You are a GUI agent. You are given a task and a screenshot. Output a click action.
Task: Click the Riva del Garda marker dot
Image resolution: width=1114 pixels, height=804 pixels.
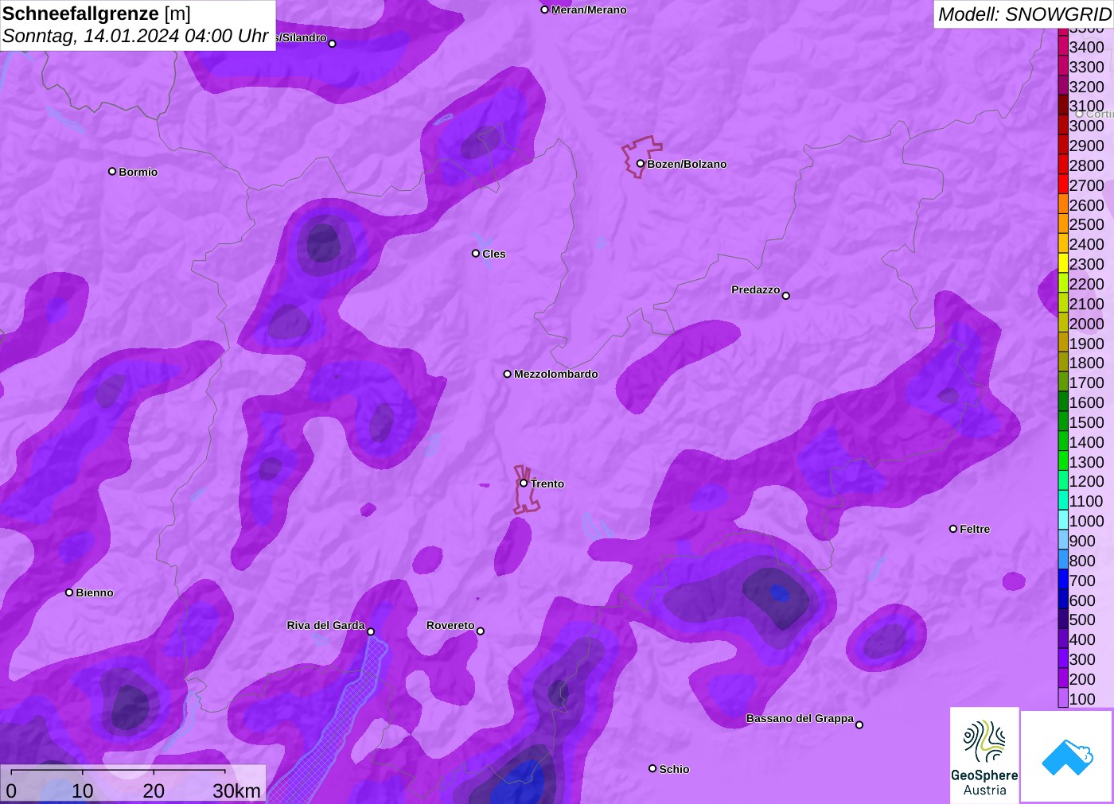(370, 631)
